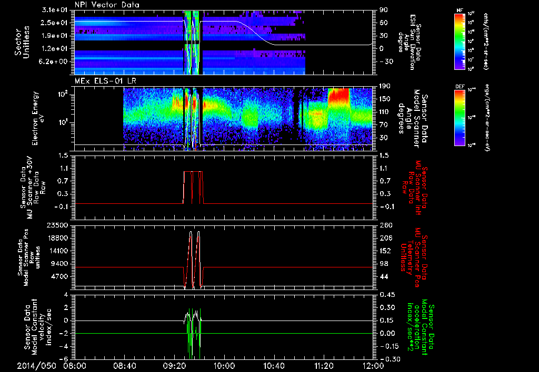Click the 09:20 time tick label
The height and width of the screenshot is (372, 539).
(174, 366)
